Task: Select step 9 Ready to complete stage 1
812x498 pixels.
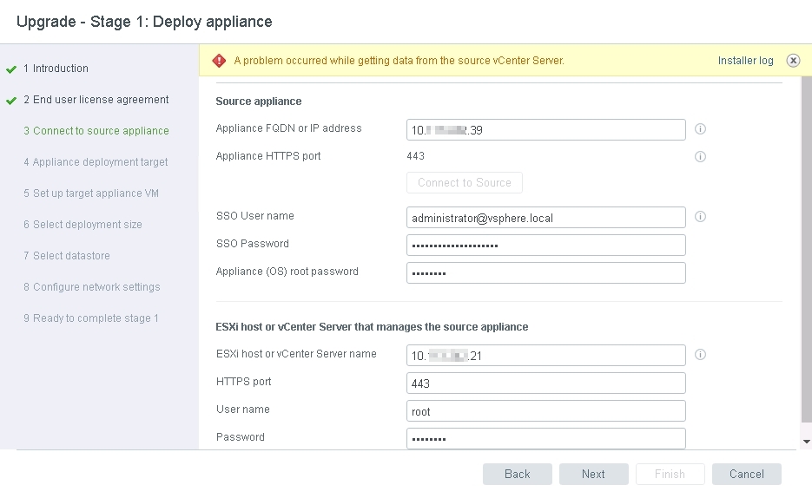Action: tap(91, 318)
